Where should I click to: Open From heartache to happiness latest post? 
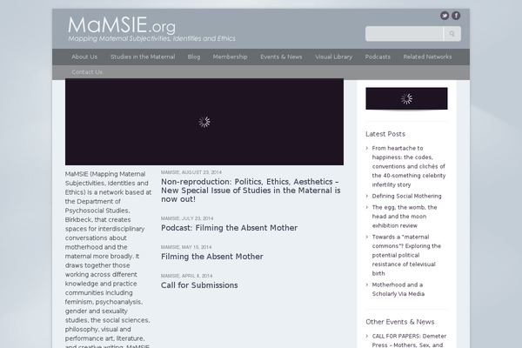pos(409,166)
